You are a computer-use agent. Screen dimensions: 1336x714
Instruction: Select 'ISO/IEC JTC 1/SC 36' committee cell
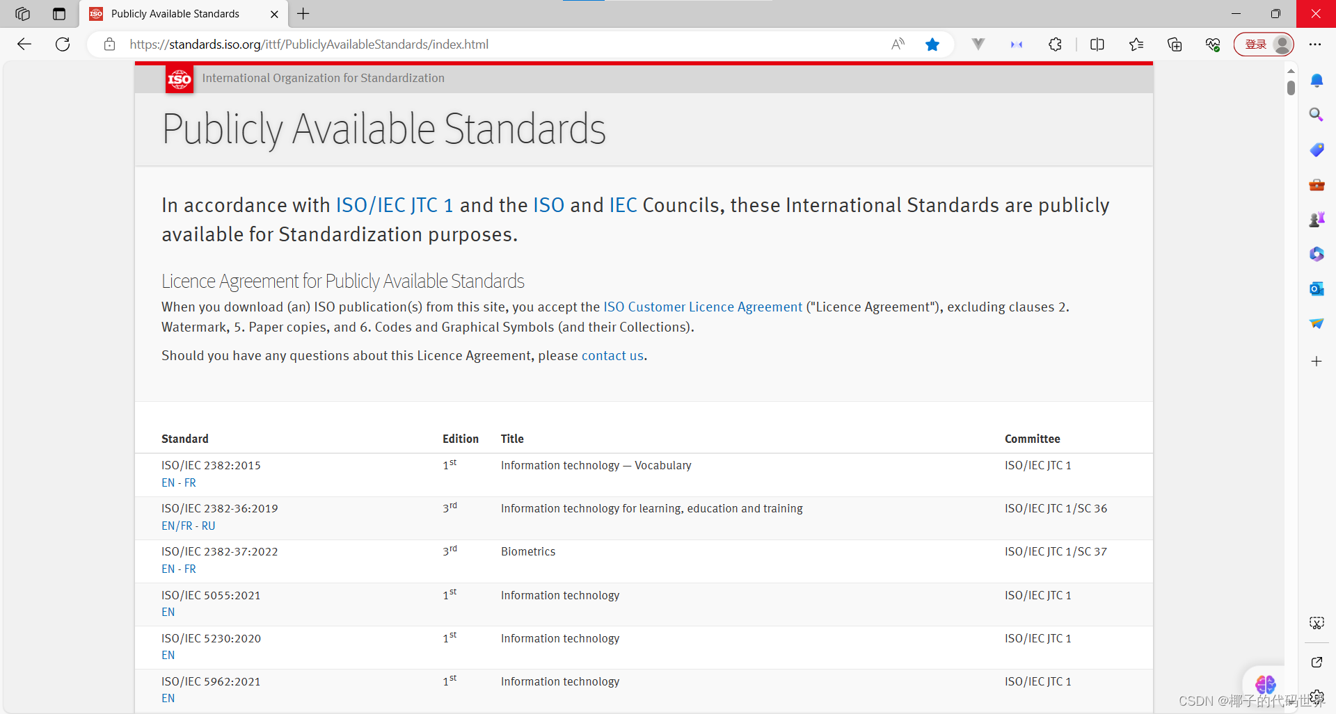1056,508
